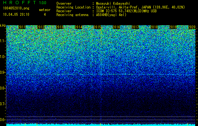Click the 2019 time marker
Viewport: 198px width, 126px height.
pos(173,27)
